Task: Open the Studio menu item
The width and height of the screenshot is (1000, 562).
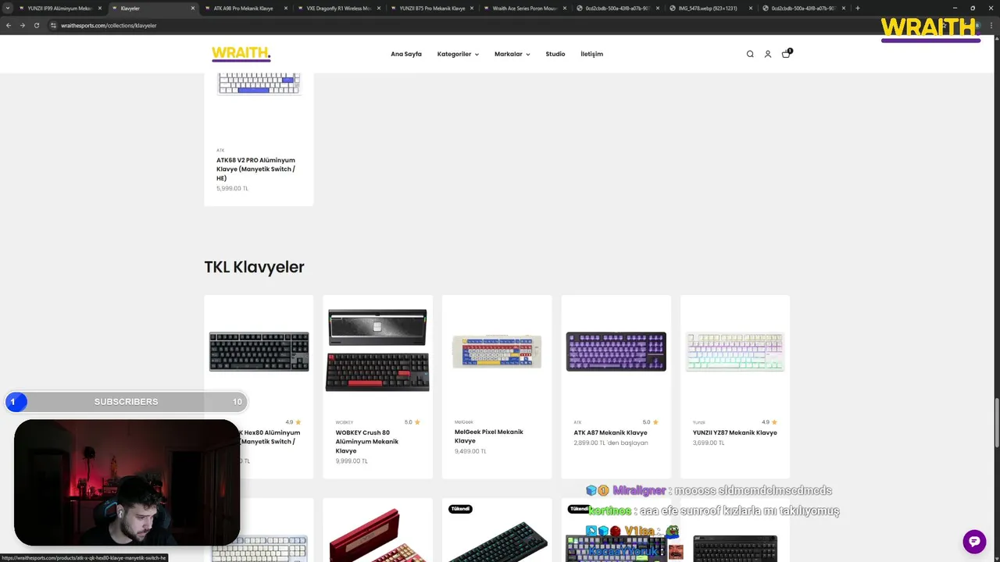Action: click(x=555, y=54)
